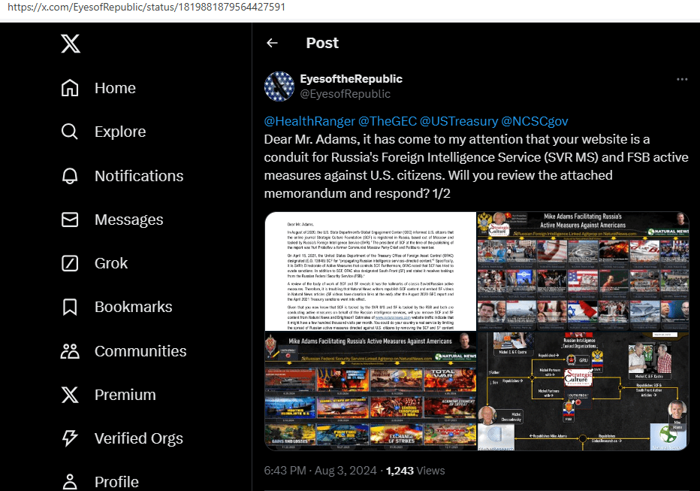Viewport: 700px width, 491px height.
Task: Open Grok from the sidebar
Action: click(70, 263)
